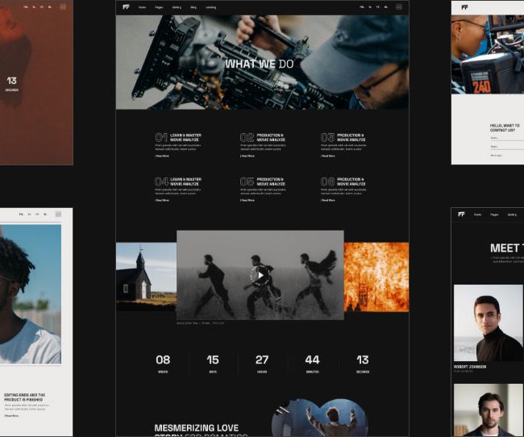Open the grid menu icon in the center page header
524x437 pixels.
pyautogui.click(x=399, y=7)
